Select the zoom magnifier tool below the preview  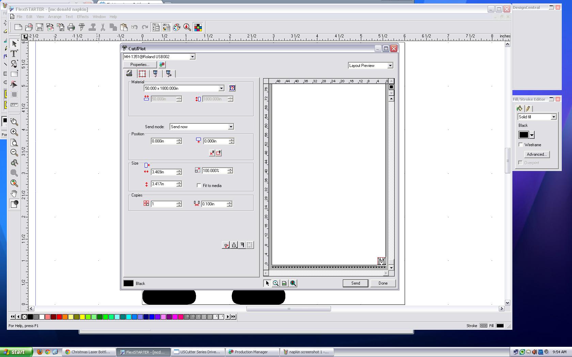click(276, 283)
